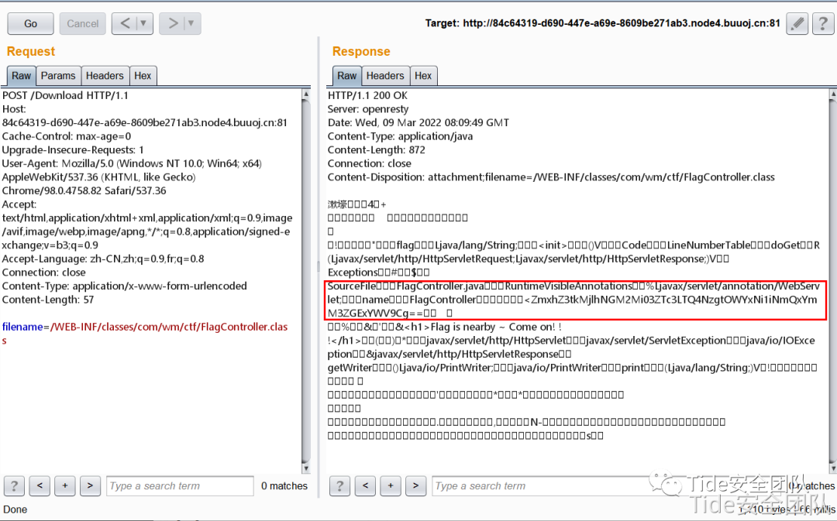
Task: Click the Content-Type: application/java line
Action: 401,136
